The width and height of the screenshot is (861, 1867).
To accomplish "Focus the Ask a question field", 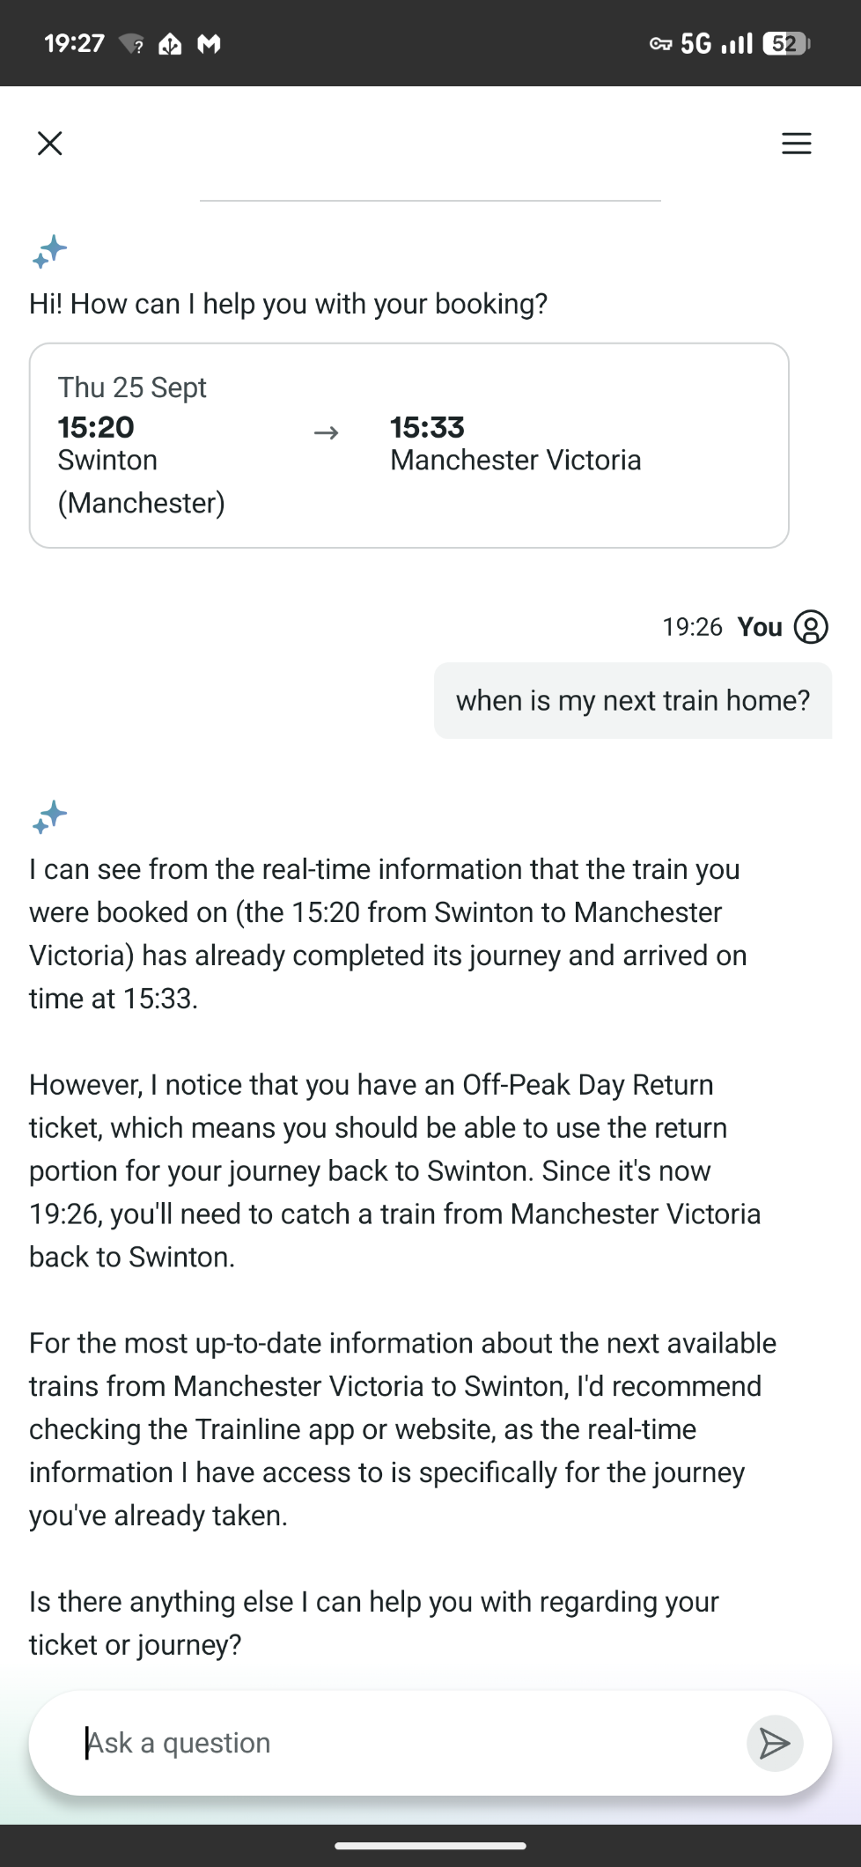I will 405,1743.
